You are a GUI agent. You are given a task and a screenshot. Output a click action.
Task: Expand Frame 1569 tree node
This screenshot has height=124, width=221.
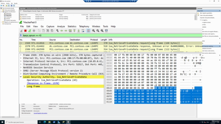(x=21, y=55)
